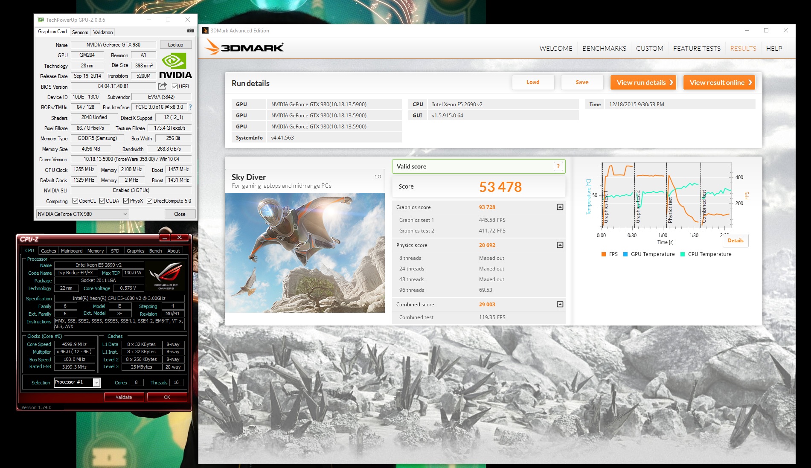Click the Bus Interface question mark icon
The width and height of the screenshot is (811, 468).
[x=190, y=107]
